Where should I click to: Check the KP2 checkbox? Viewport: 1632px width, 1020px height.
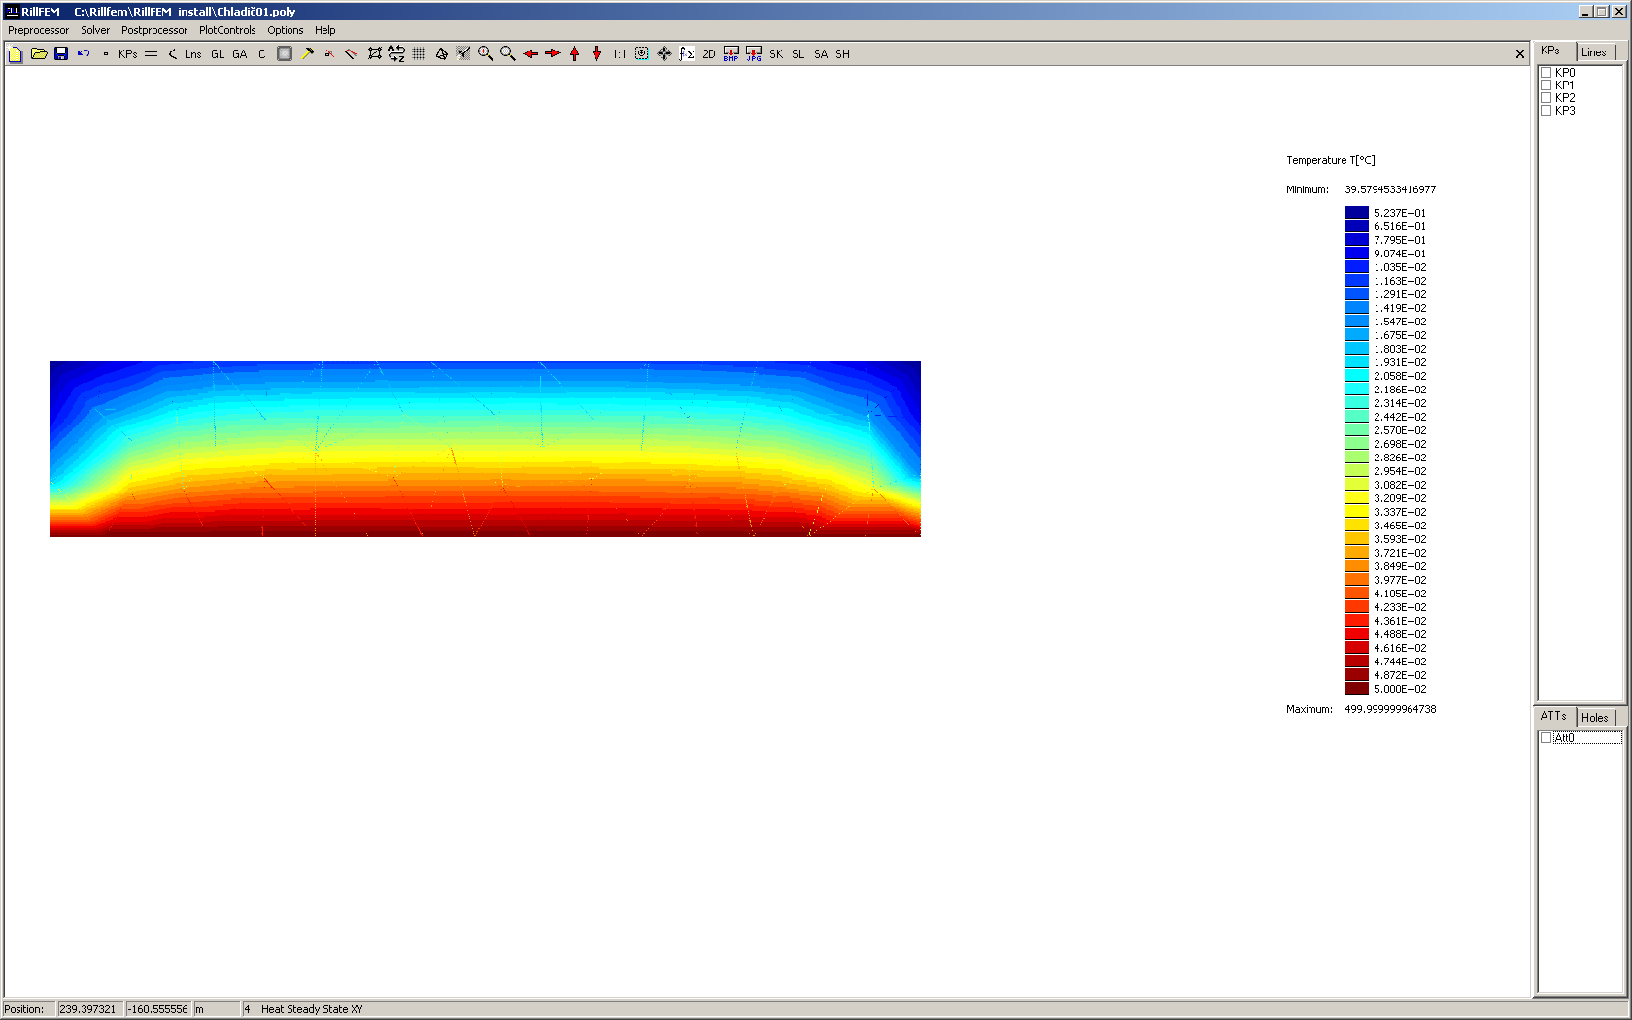pyautogui.click(x=1547, y=98)
